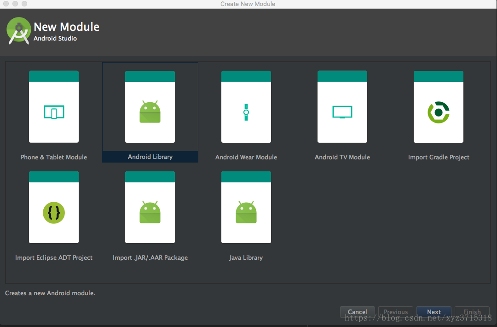Click the Android Studio logo in header

19,31
